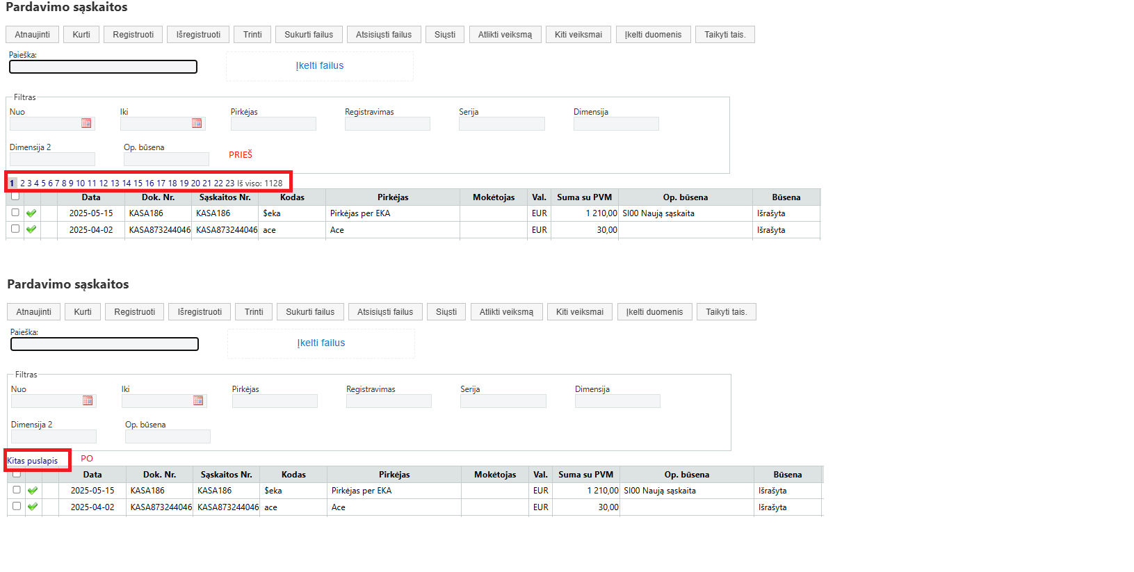This screenshot has width=1134, height=572.
Task: Click Atsisiųsti failus in the PRIEŠ panel
Action: [384, 35]
